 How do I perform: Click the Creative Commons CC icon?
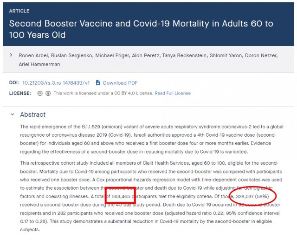pos(40,93)
